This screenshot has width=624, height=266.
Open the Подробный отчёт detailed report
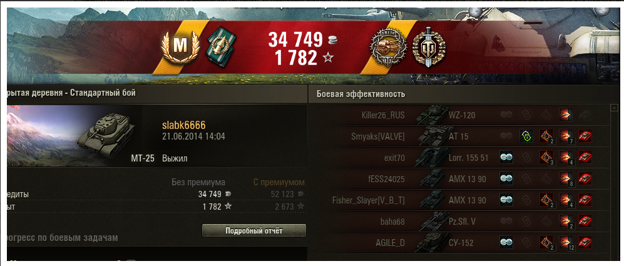(x=254, y=230)
